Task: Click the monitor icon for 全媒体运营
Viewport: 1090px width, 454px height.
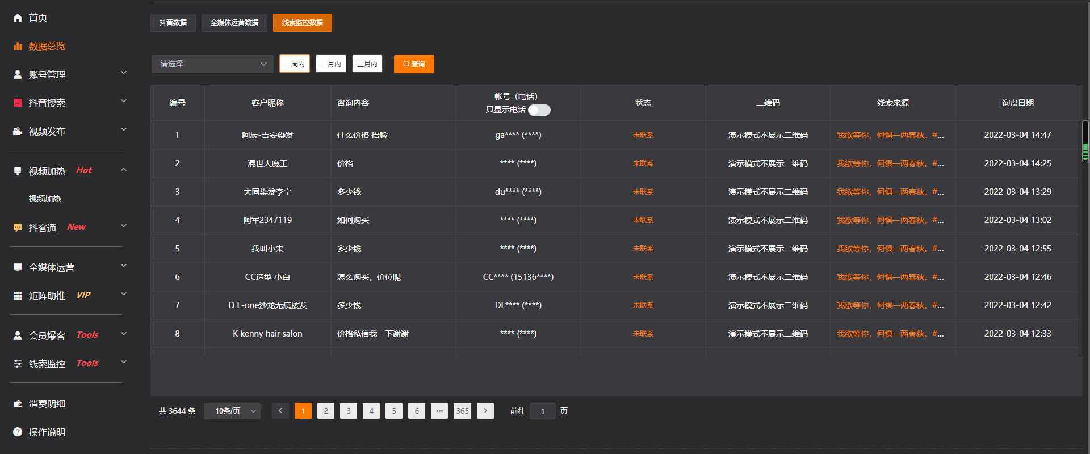Action: click(x=18, y=267)
